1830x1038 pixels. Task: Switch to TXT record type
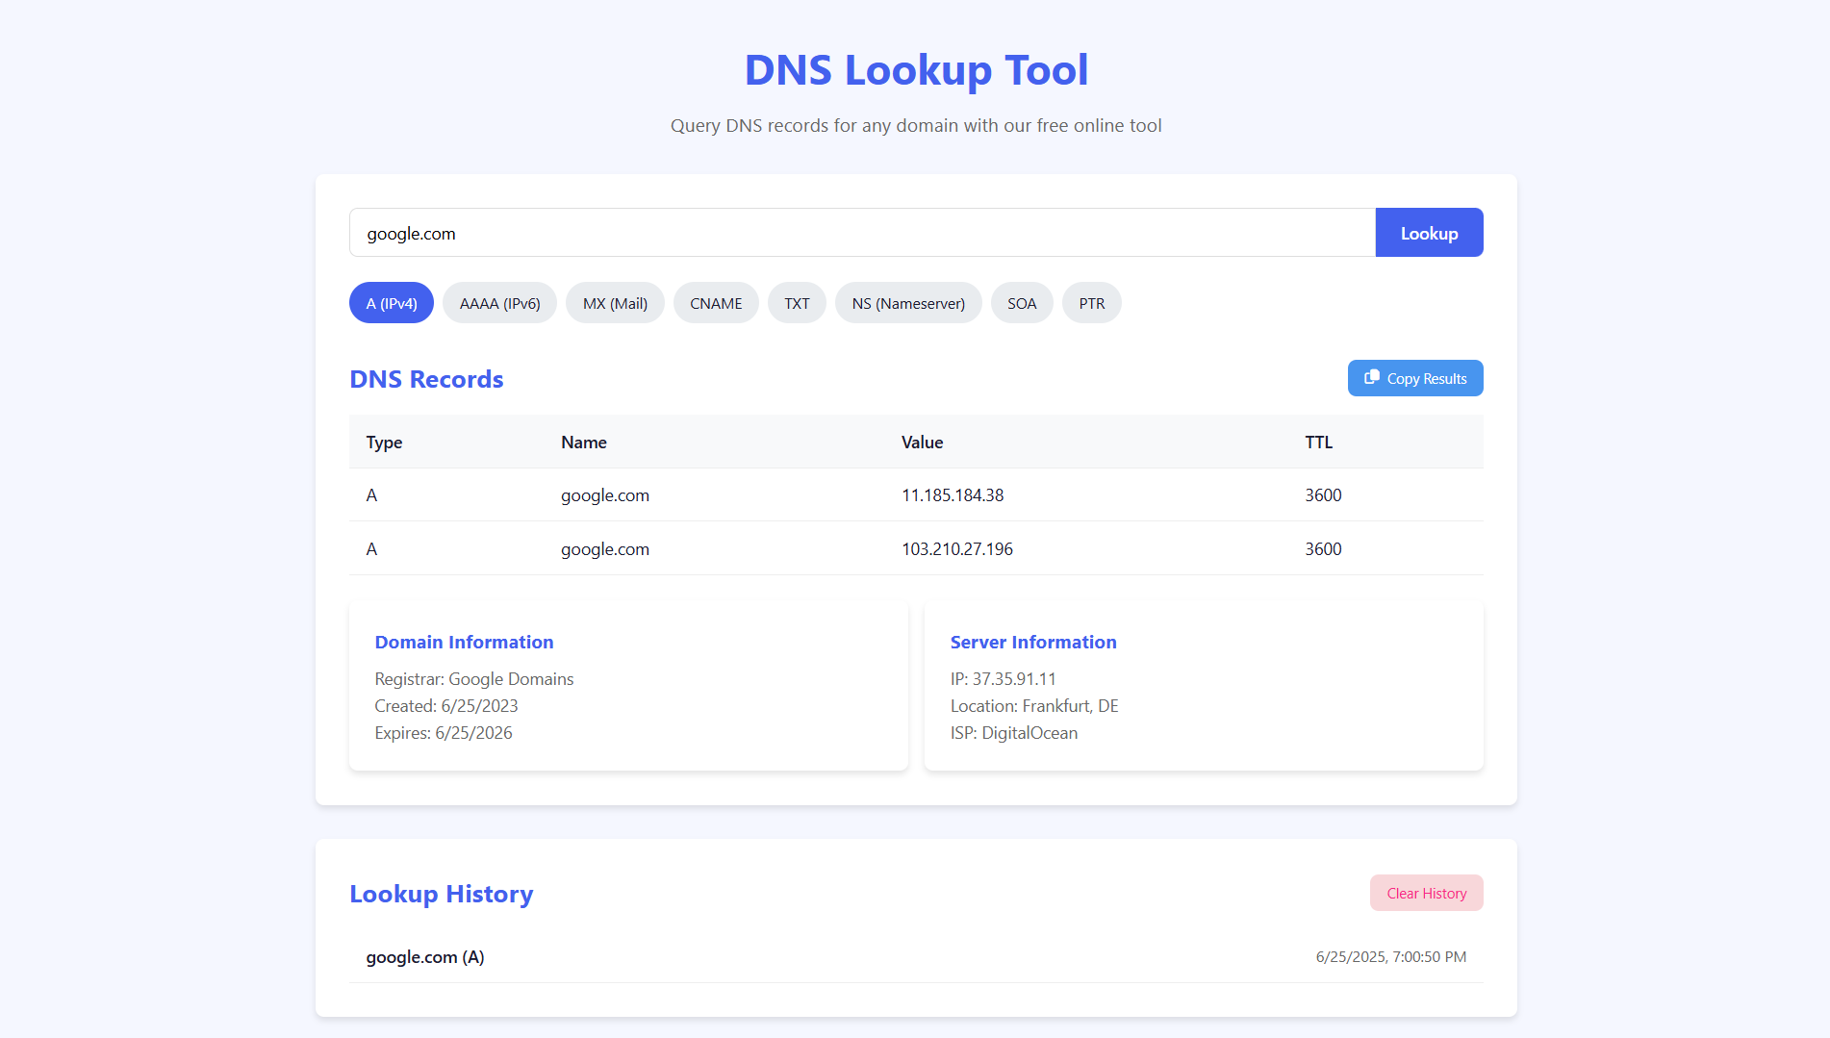click(x=797, y=303)
